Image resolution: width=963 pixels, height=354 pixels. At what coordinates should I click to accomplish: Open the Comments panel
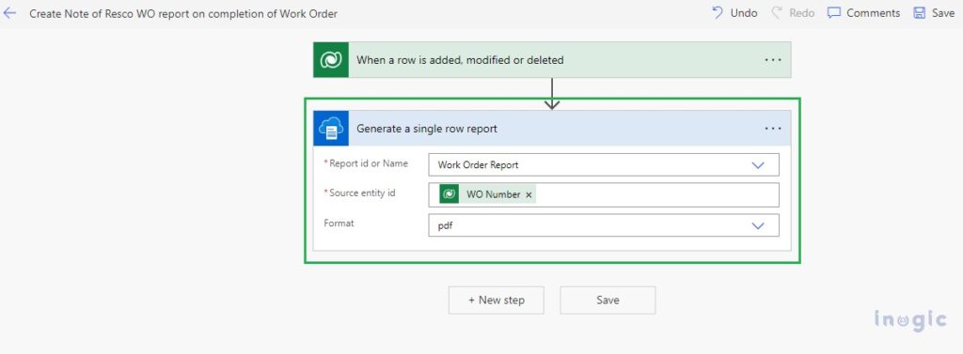(863, 13)
